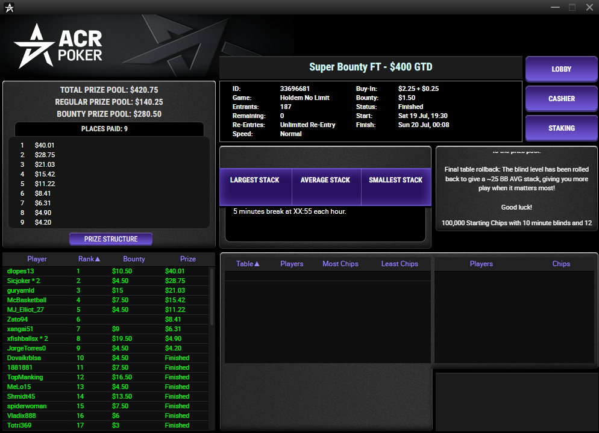Viewport: 599px width, 433px height.
Task: Click the Total Prize Pool: $420.75 text
Action: (109, 90)
